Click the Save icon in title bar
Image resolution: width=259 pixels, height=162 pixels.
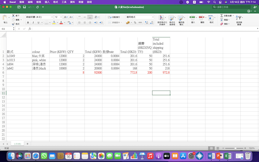24,7
